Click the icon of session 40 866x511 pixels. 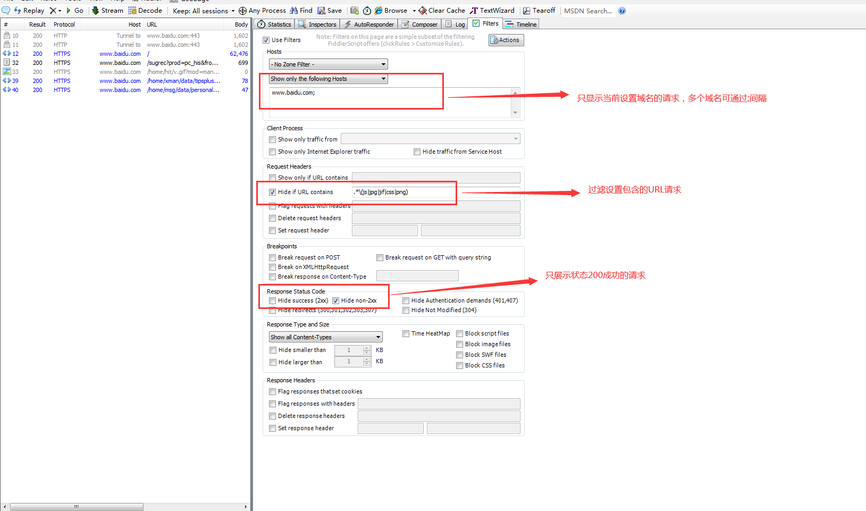click(x=7, y=90)
